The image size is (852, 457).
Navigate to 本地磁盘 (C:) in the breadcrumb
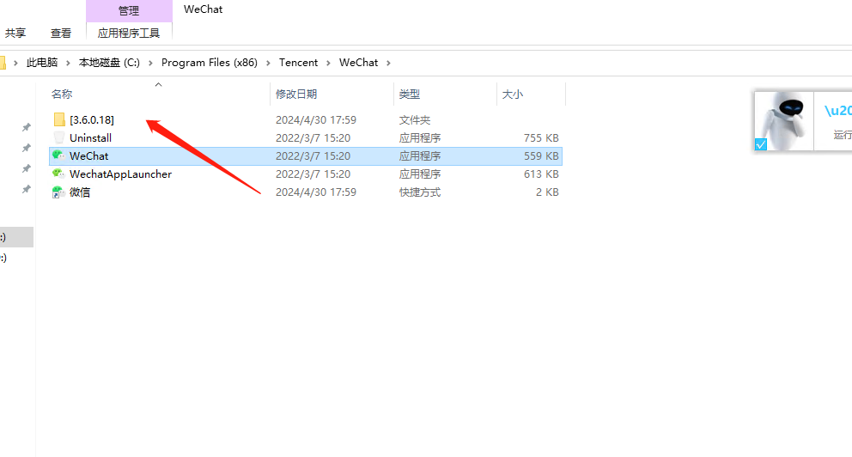coord(109,63)
